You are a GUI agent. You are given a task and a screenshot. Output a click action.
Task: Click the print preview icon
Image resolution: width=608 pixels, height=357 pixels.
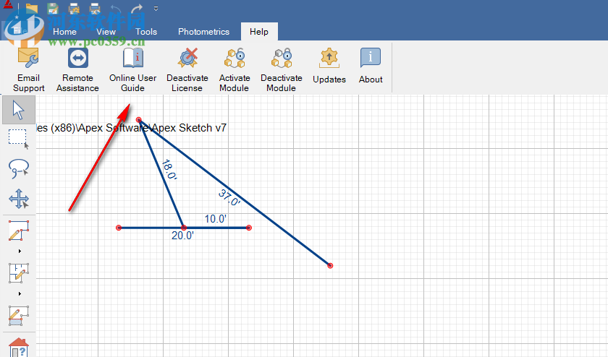[x=95, y=8]
